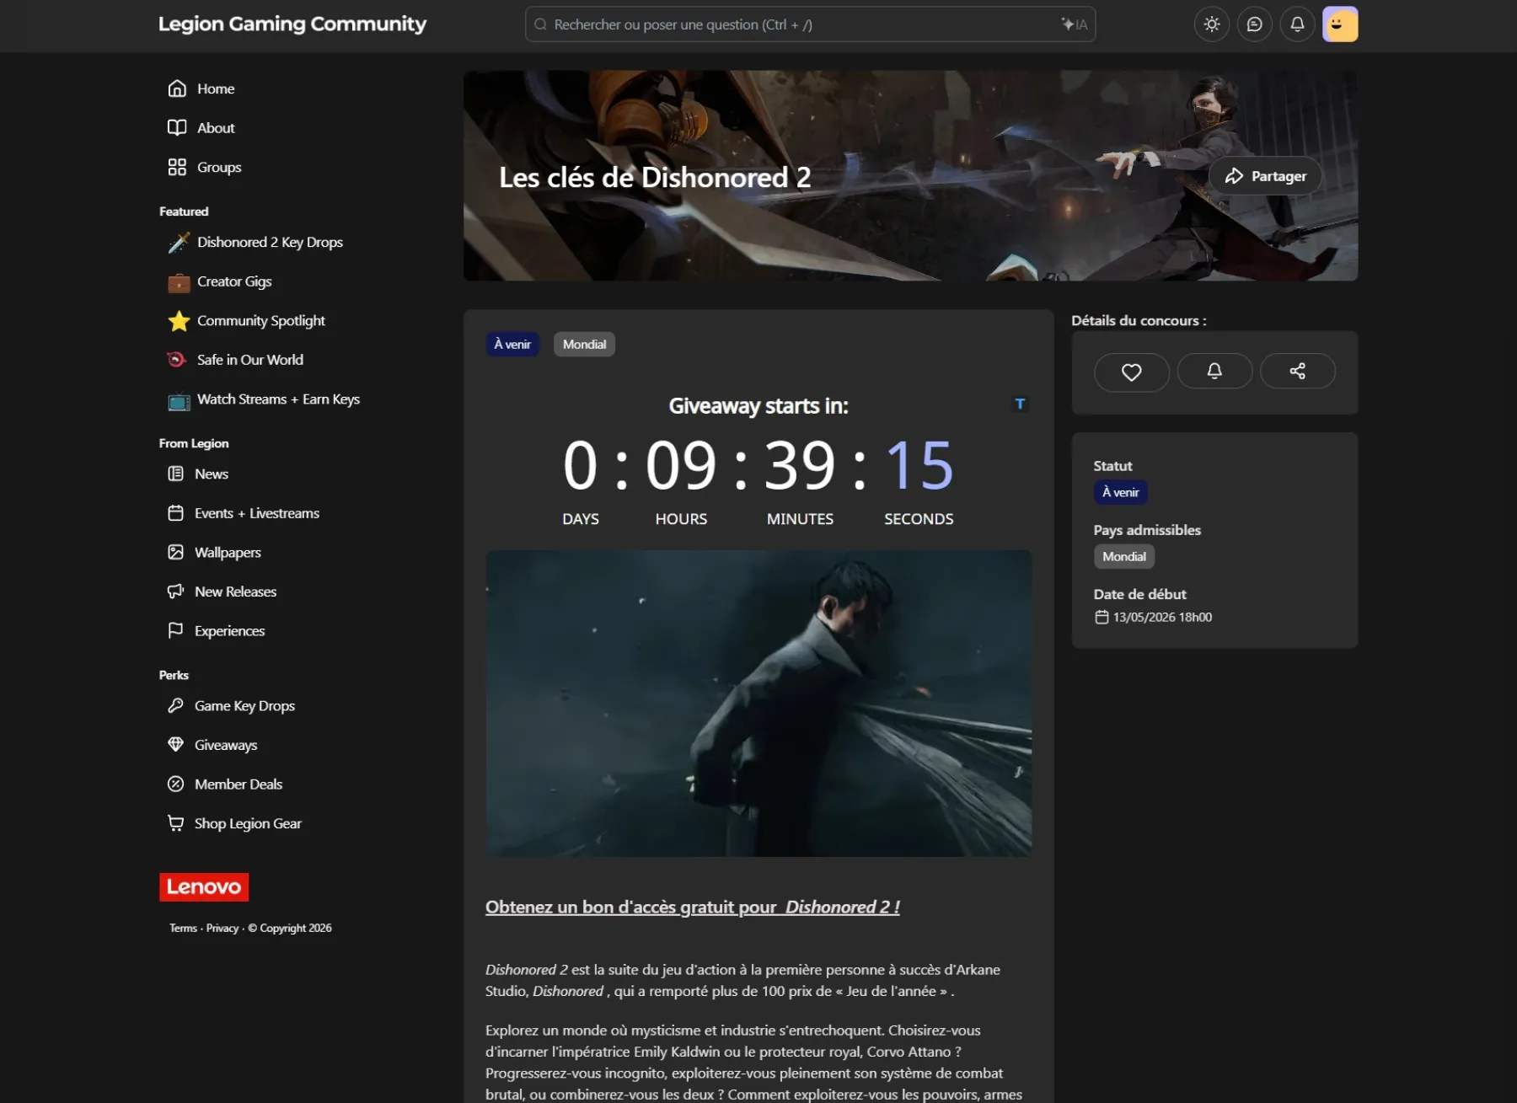Image resolution: width=1517 pixels, height=1103 pixels.
Task: Open Dishonored 2 Key Drops
Action: [270, 242]
